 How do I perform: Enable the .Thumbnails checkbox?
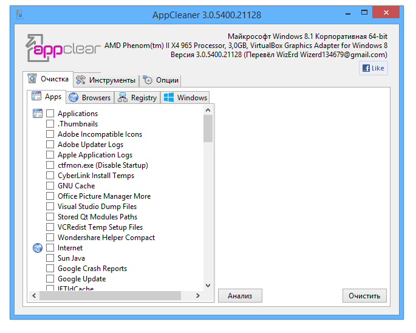[50, 124]
